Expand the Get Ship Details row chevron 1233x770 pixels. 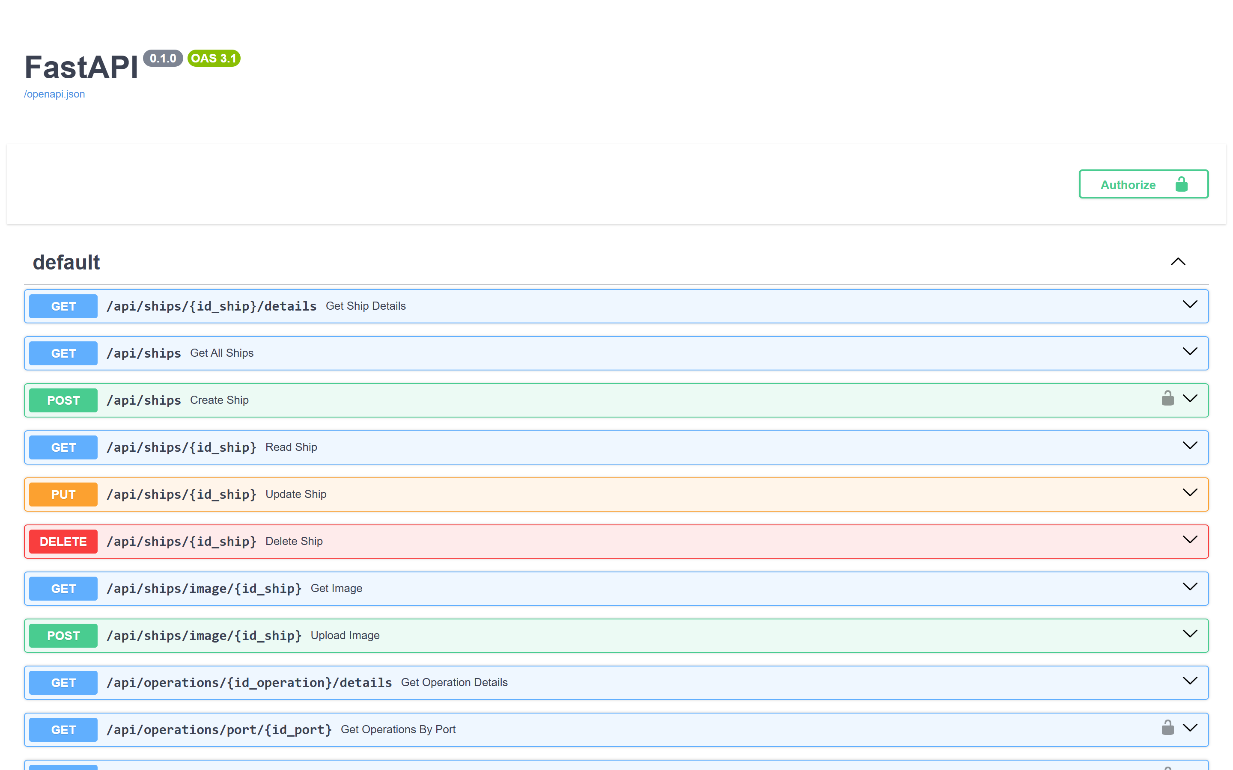pos(1190,305)
